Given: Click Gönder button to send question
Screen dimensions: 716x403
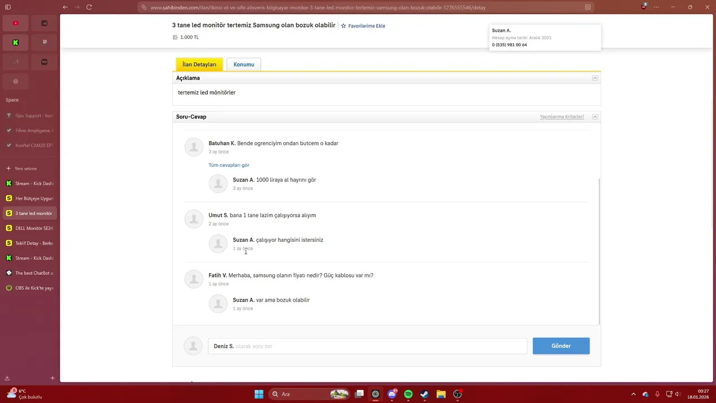Looking at the screenshot, I should (561, 346).
